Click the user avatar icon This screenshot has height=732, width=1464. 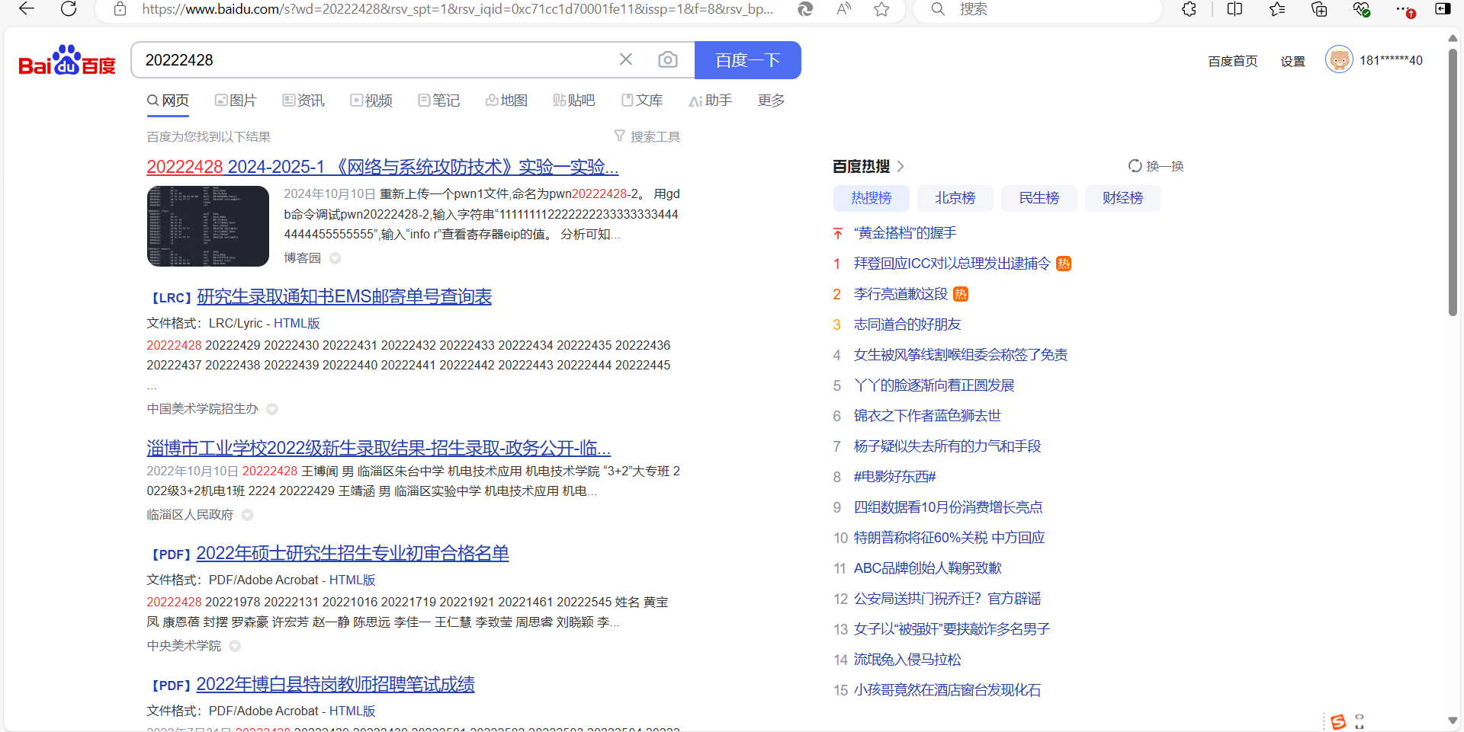pos(1339,59)
